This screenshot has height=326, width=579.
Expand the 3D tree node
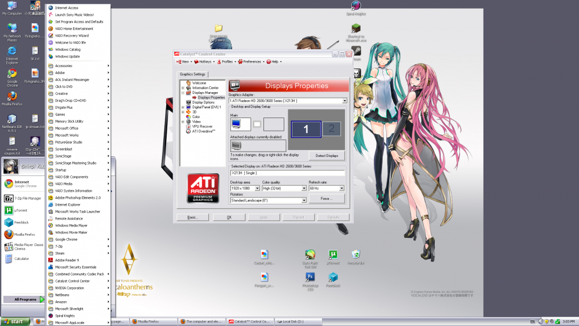[x=183, y=112]
